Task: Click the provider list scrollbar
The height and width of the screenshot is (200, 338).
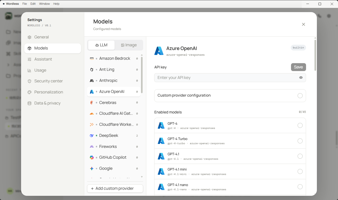Action: (142, 75)
